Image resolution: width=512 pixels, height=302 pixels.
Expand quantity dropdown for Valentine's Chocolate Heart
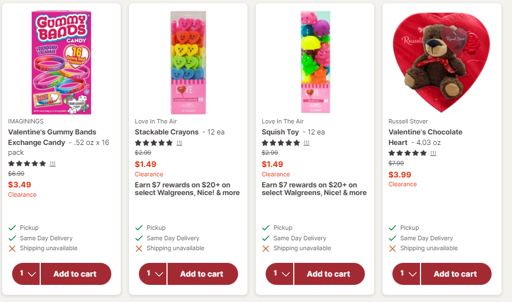coord(406,273)
